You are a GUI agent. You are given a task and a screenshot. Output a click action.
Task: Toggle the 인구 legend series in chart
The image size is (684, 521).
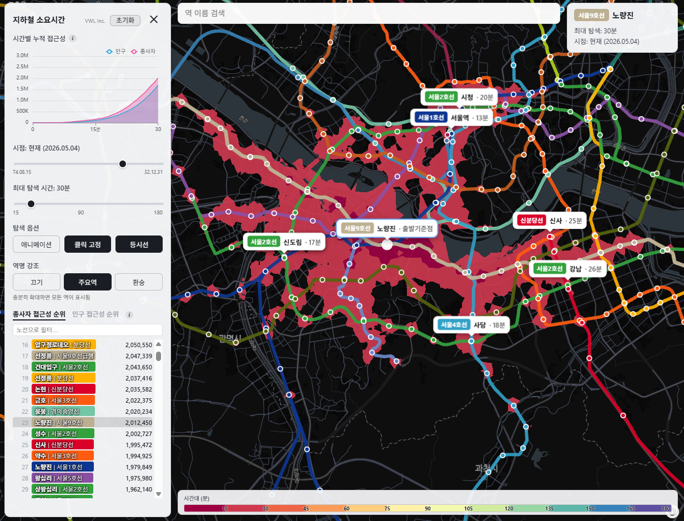point(116,51)
